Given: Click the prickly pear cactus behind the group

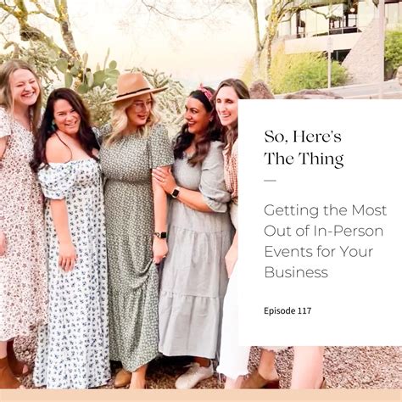Looking at the screenshot, I should click(x=91, y=74).
